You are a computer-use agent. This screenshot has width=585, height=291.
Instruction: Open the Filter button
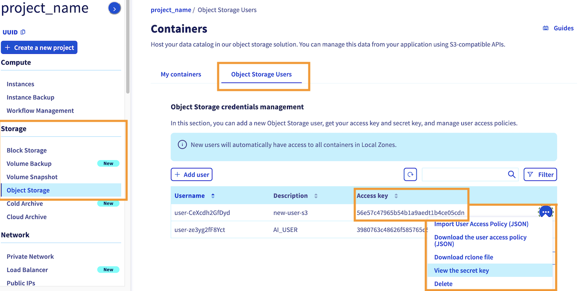(540, 175)
